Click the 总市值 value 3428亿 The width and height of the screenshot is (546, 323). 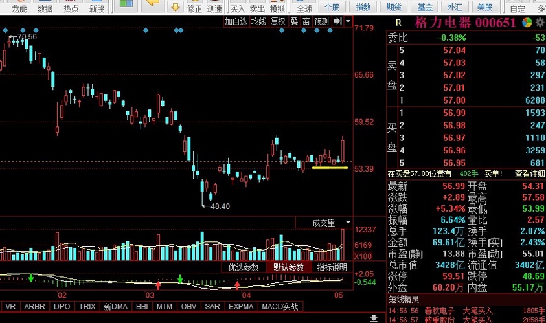point(450,265)
